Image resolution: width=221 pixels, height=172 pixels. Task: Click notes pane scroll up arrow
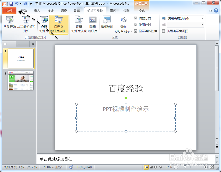(x=217, y=157)
